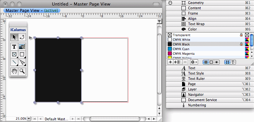Click the horizontal scrollbar thumb
This screenshot has height=122, width=254.
click(x=115, y=119)
